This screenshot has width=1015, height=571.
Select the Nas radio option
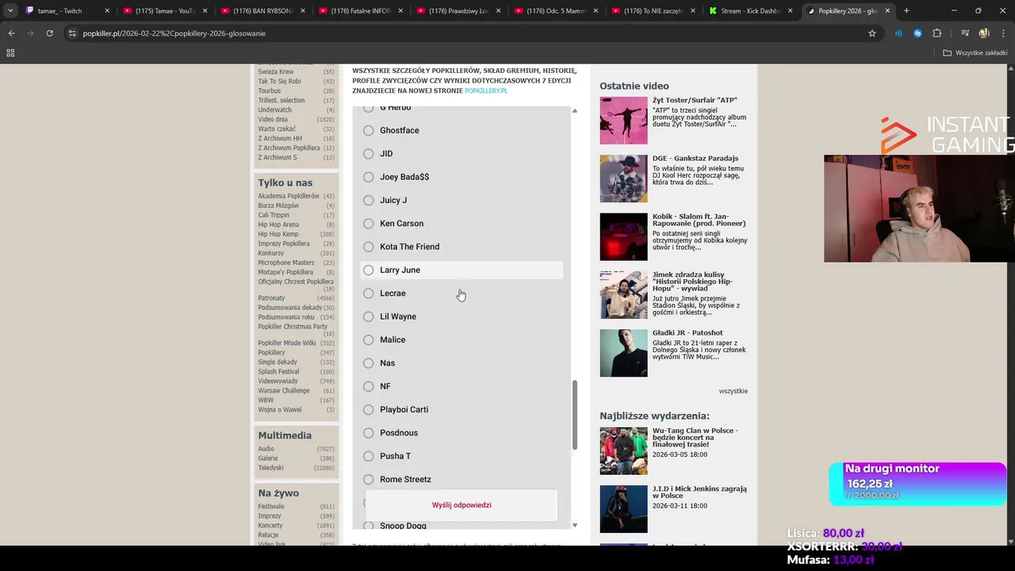368,363
